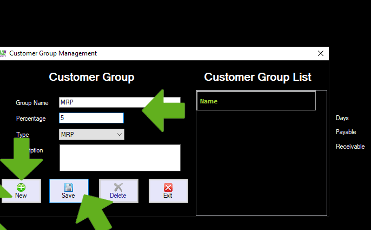The image size is (371, 230).
Task: Click the Group Name field label
Action: (32, 103)
